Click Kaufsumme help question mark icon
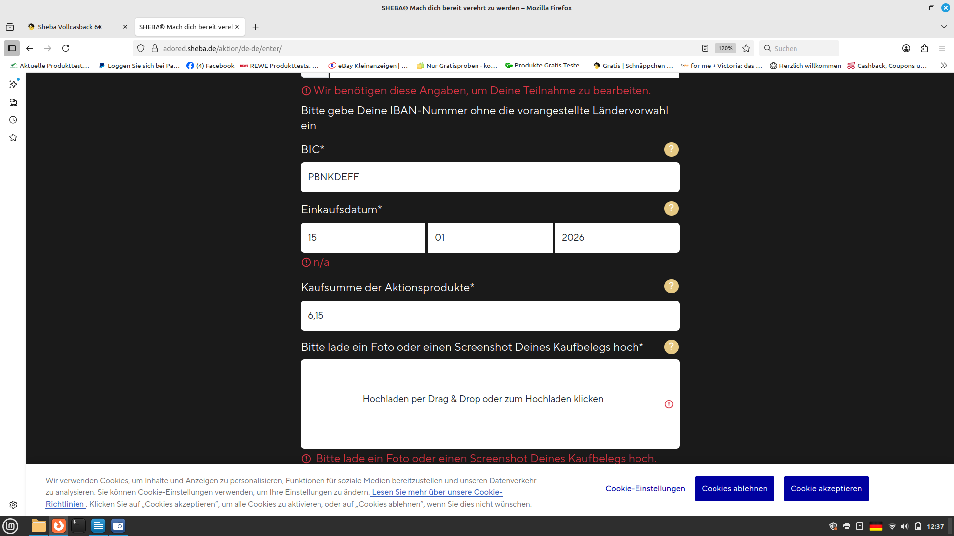The width and height of the screenshot is (954, 536). (x=671, y=286)
